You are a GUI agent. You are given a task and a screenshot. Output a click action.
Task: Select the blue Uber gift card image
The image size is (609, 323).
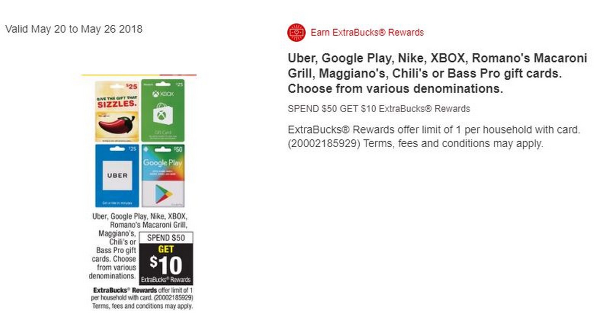point(117,175)
